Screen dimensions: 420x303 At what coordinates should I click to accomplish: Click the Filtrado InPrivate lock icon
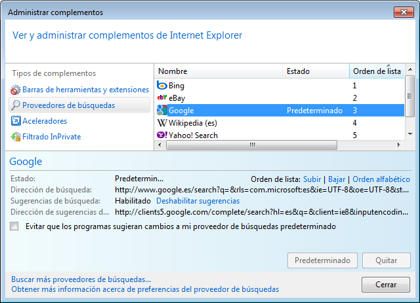tap(16, 137)
